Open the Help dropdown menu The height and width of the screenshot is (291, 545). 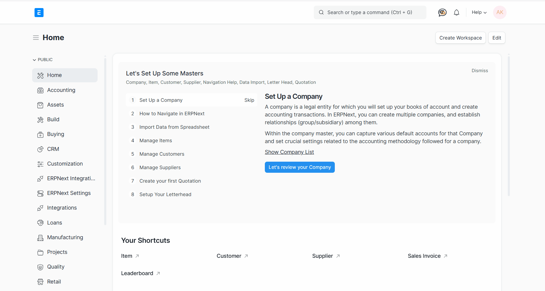pos(479,13)
